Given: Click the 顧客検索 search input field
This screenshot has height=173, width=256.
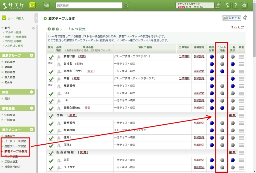Looking at the screenshot, I should coord(89,5).
